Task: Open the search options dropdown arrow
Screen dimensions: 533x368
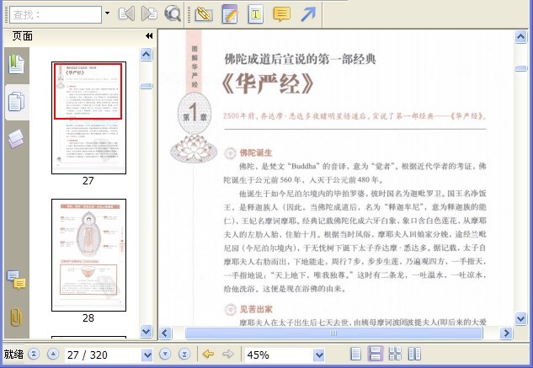Action: click(x=108, y=13)
